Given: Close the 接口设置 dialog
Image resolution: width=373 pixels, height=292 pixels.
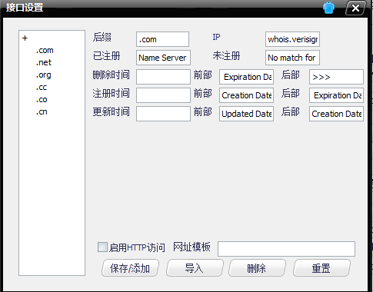Looking at the screenshot, I should pyautogui.click(x=355, y=8).
